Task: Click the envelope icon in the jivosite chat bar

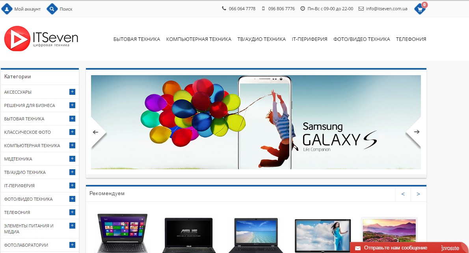Action: [358, 248]
